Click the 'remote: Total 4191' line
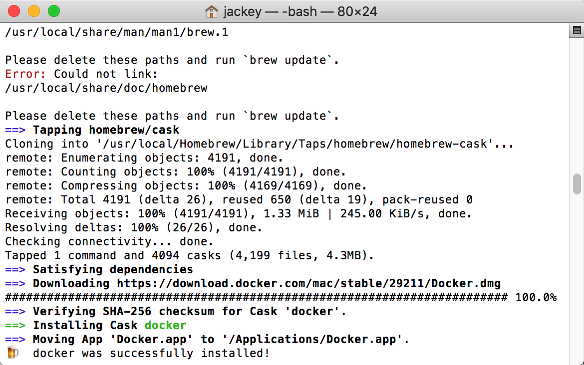The width and height of the screenshot is (584, 365). [239, 200]
